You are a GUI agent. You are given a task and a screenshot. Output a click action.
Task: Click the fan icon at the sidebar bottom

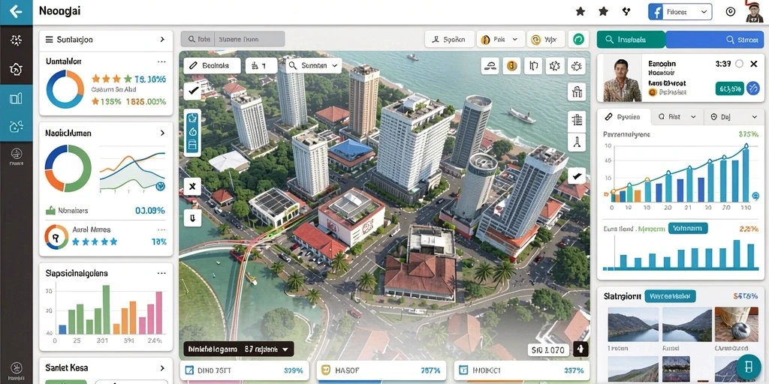pos(17,367)
